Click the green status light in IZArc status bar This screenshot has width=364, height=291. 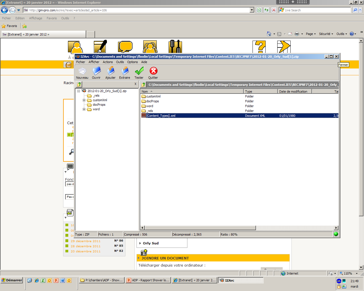coord(336,234)
